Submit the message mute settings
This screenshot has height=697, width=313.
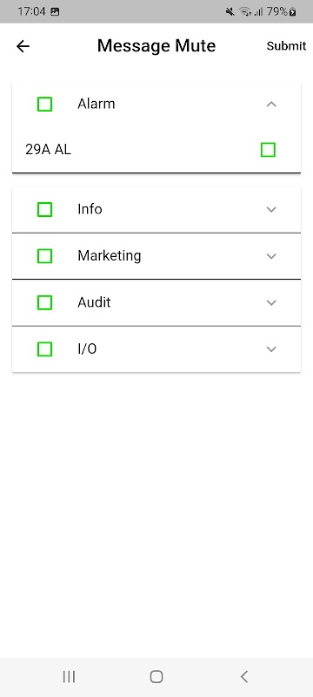286,46
